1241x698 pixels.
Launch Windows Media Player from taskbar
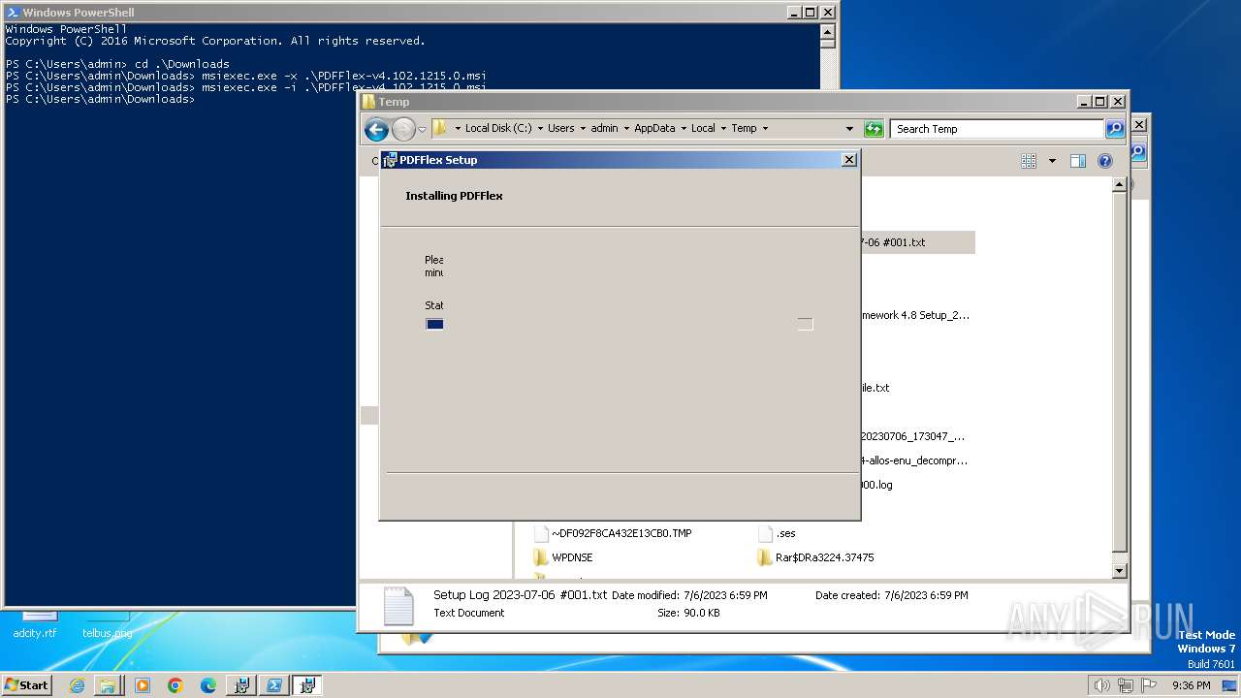(142, 685)
